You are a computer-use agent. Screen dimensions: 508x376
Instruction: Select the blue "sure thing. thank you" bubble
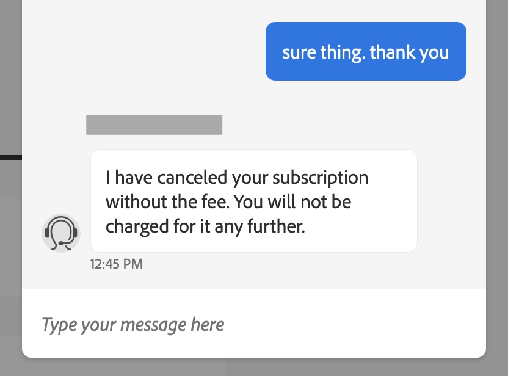click(366, 51)
